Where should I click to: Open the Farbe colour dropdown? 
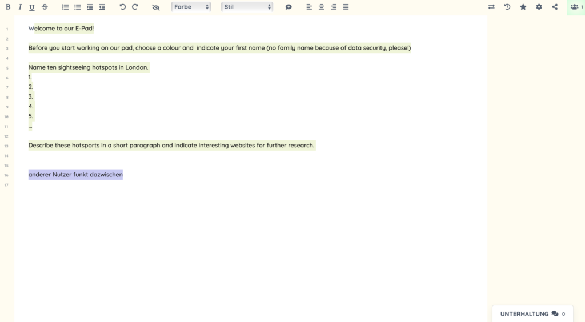coord(191,7)
